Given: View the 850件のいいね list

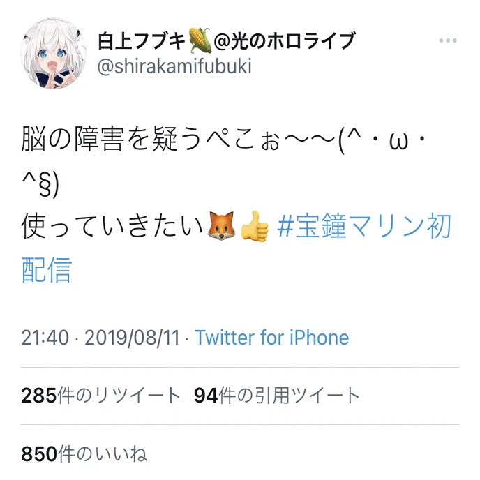Looking at the screenshot, I should coord(84,453).
